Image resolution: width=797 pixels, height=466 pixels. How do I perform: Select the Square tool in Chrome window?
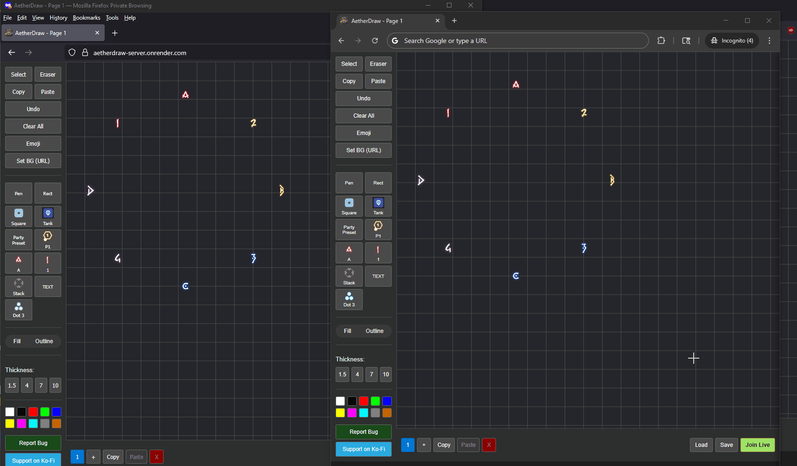[x=349, y=206]
